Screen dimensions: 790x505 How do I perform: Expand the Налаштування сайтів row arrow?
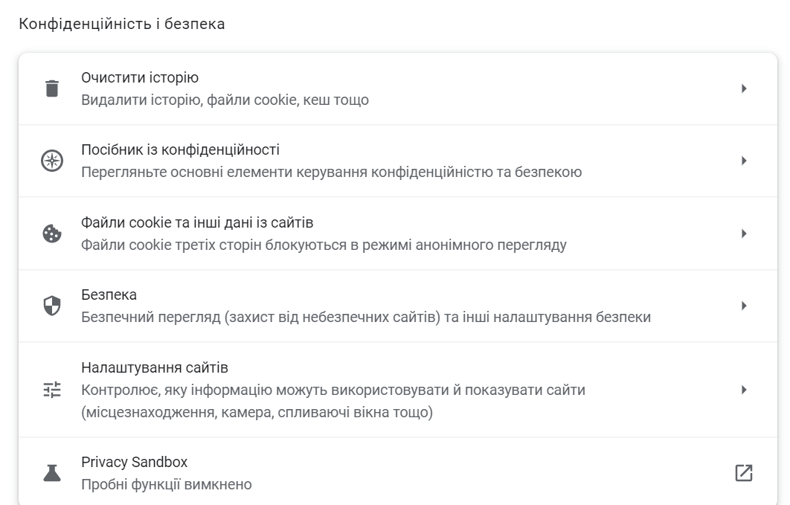coord(744,390)
